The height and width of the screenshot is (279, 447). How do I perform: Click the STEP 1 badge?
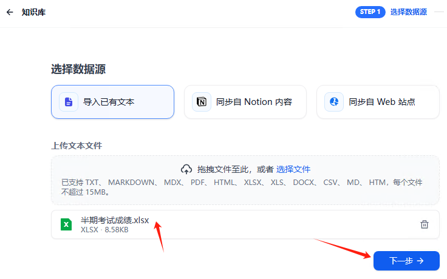tap(370, 12)
